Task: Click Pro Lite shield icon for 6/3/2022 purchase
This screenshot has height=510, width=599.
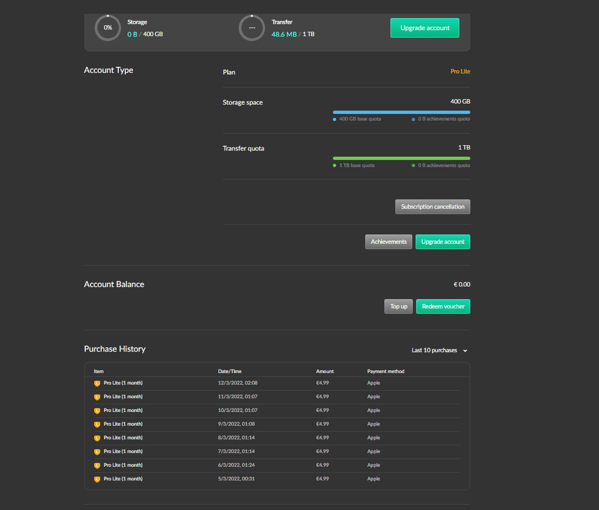Action: pyautogui.click(x=97, y=466)
